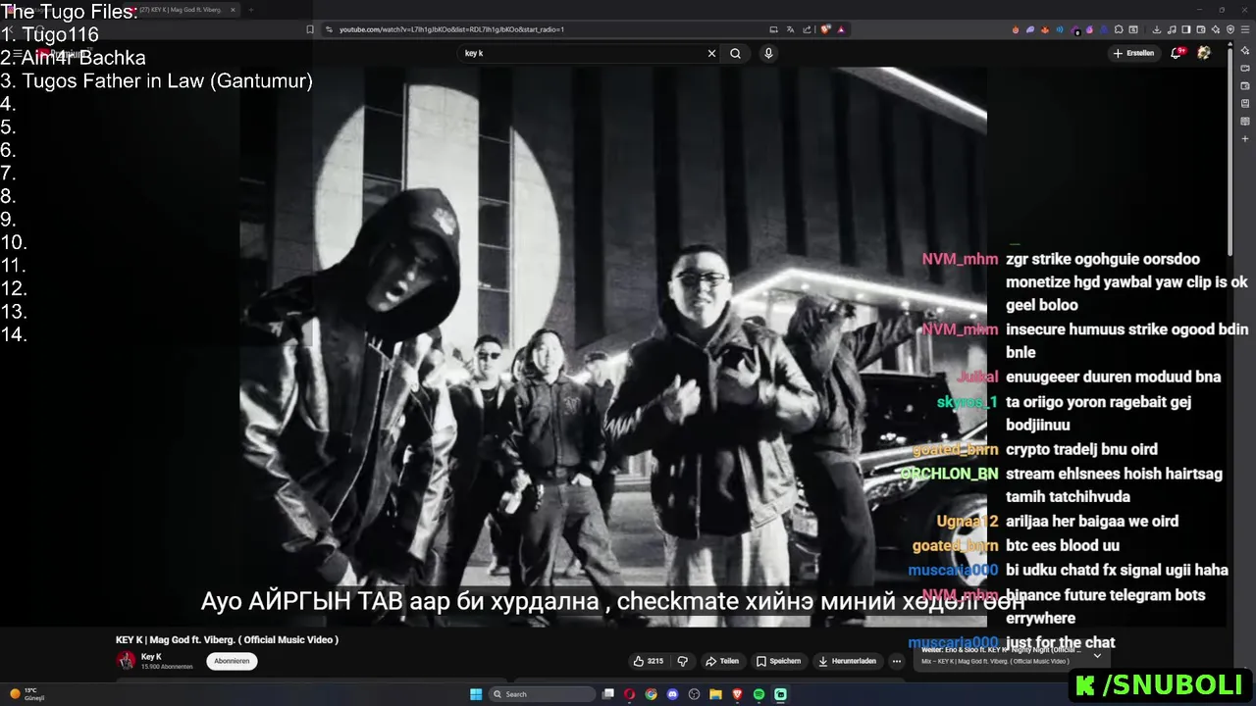
Task: Open the music note playlist icon in toolbar
Action: (x=1172, y=29)
